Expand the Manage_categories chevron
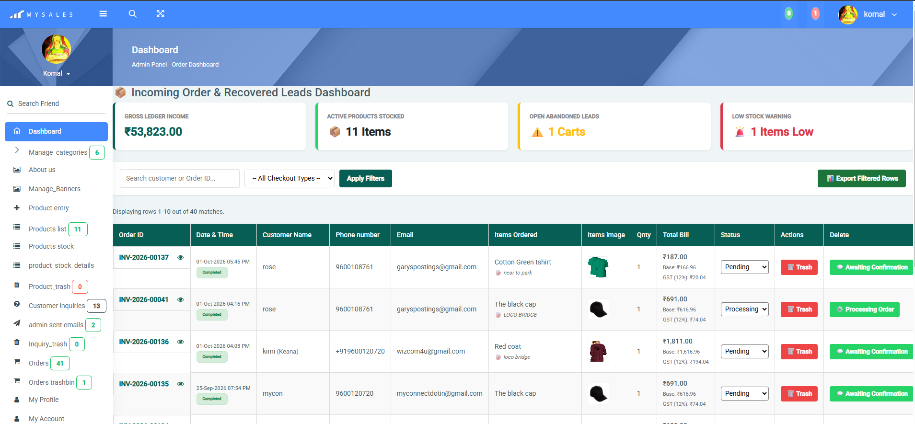The height and width of the screenshot is (424, 915). [17, 150]
